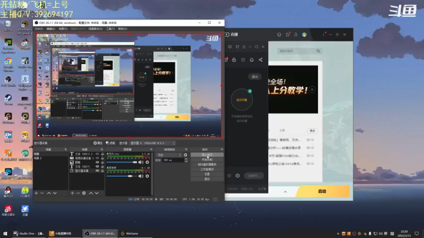Toggle lock on the 图像 source
The width and height of the screenshot is (424, 238).
pos(102,162)
